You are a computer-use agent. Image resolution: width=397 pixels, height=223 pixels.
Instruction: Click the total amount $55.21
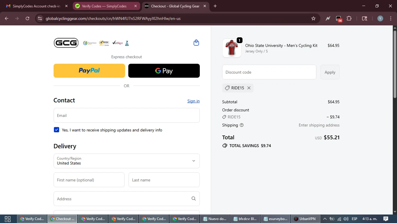click(332, 138)
